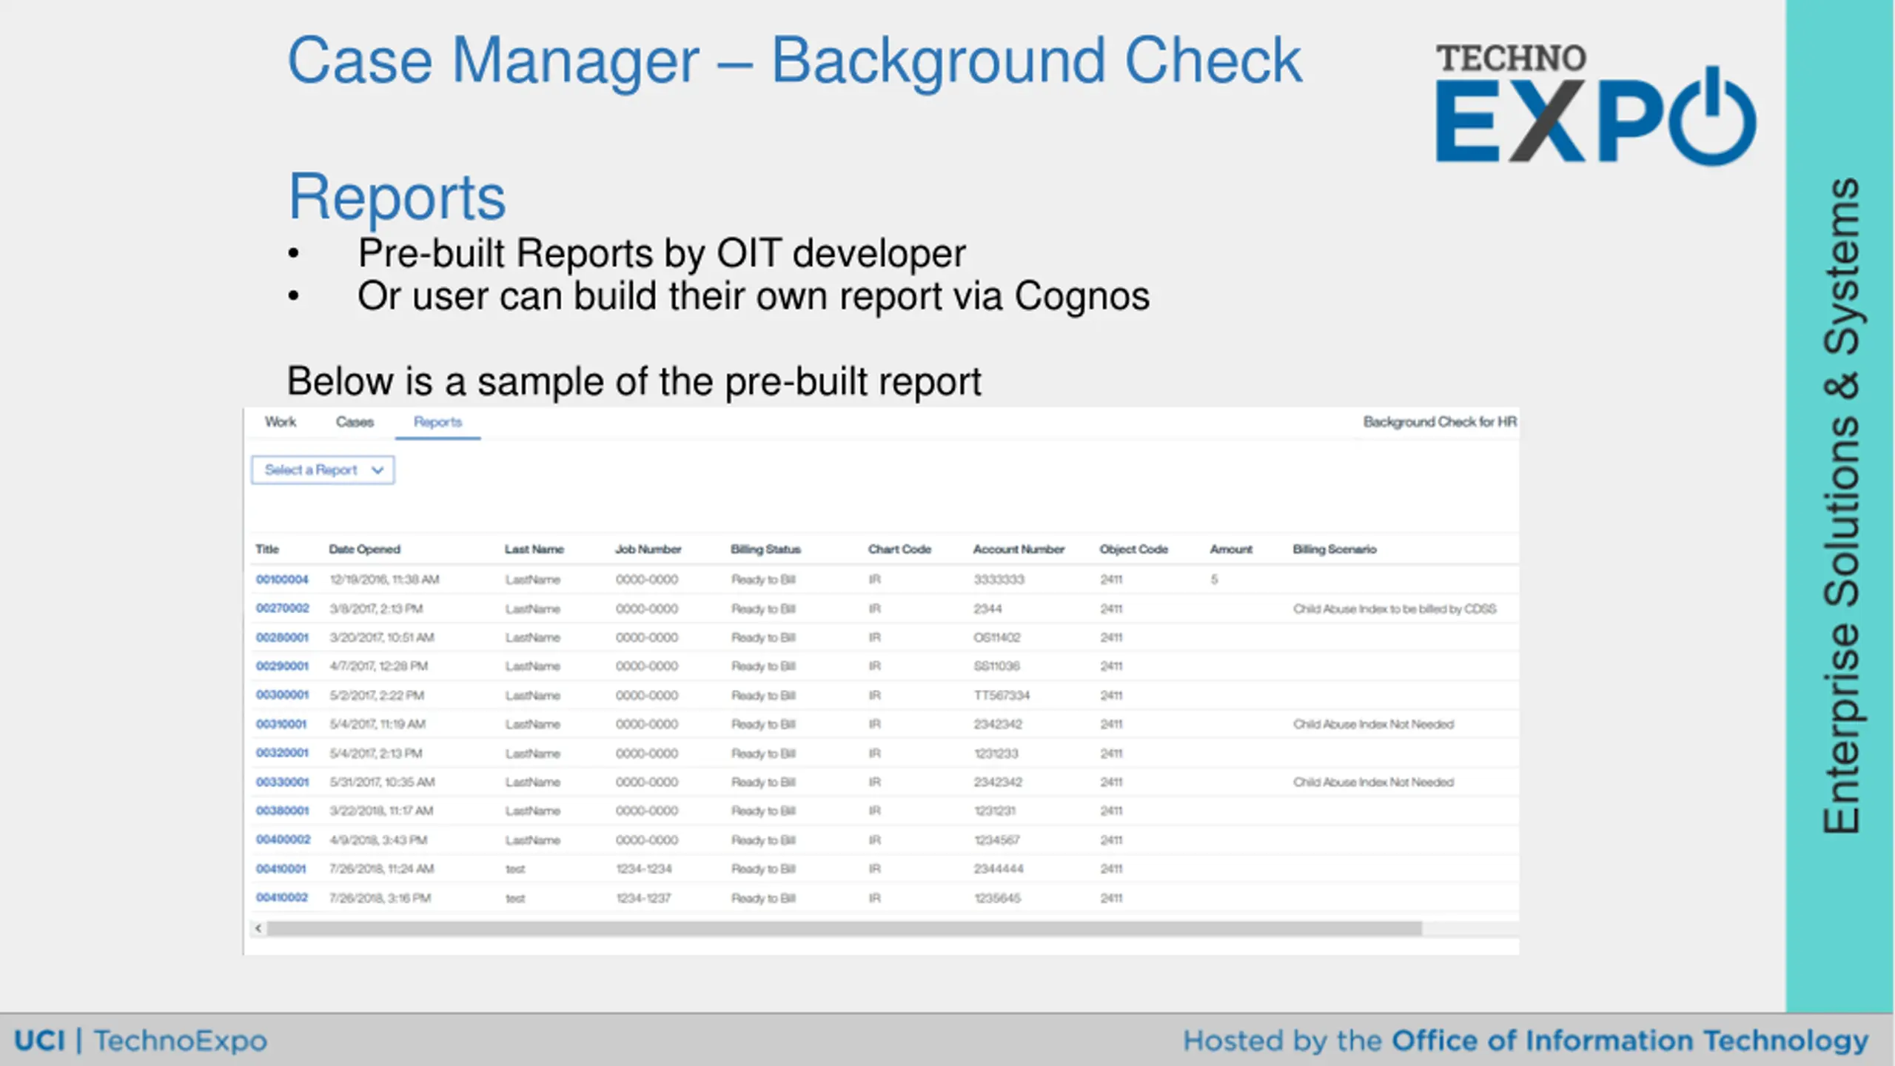Open case link 00290001
1895x1066 pixels.
pyautogui.click(x=282, y=666)
